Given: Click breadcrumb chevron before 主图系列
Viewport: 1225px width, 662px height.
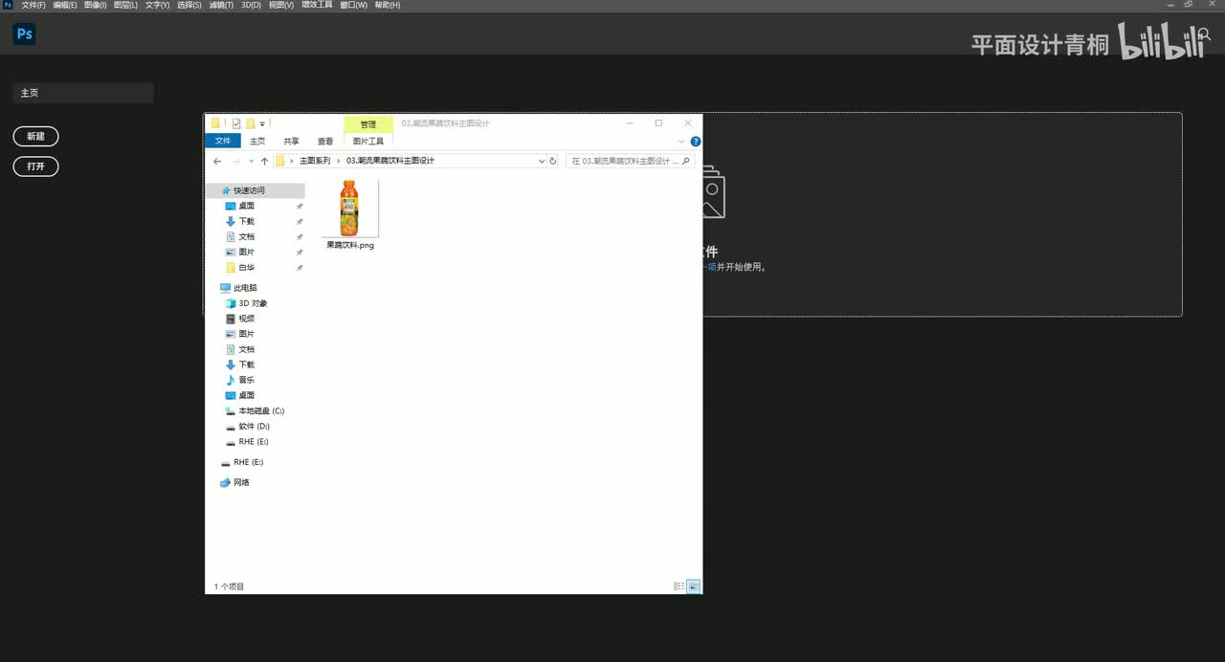Looking at the screenshot, I should click(292, 161).
